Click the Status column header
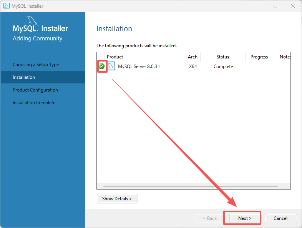Image resolution: width=302 pixels, height=228 pixels. (223, 57)
